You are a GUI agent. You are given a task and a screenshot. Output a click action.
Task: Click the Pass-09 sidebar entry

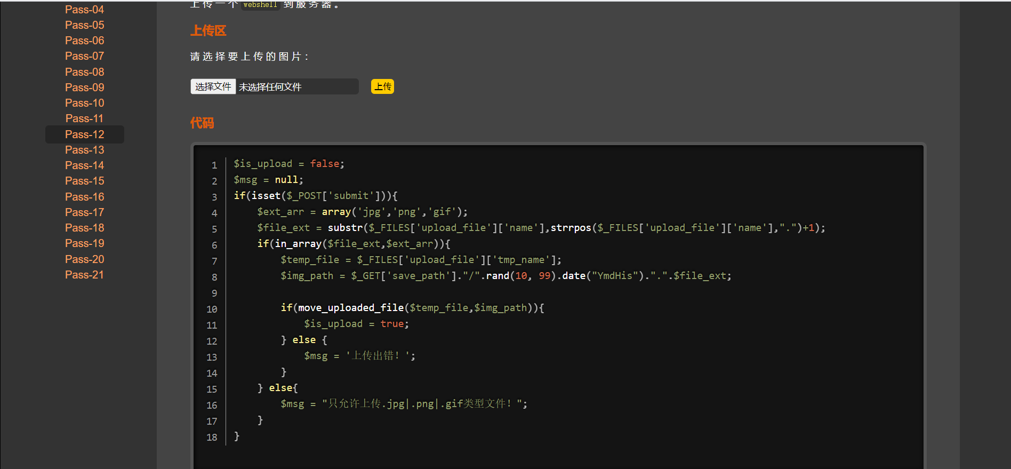tap(84, 88)
